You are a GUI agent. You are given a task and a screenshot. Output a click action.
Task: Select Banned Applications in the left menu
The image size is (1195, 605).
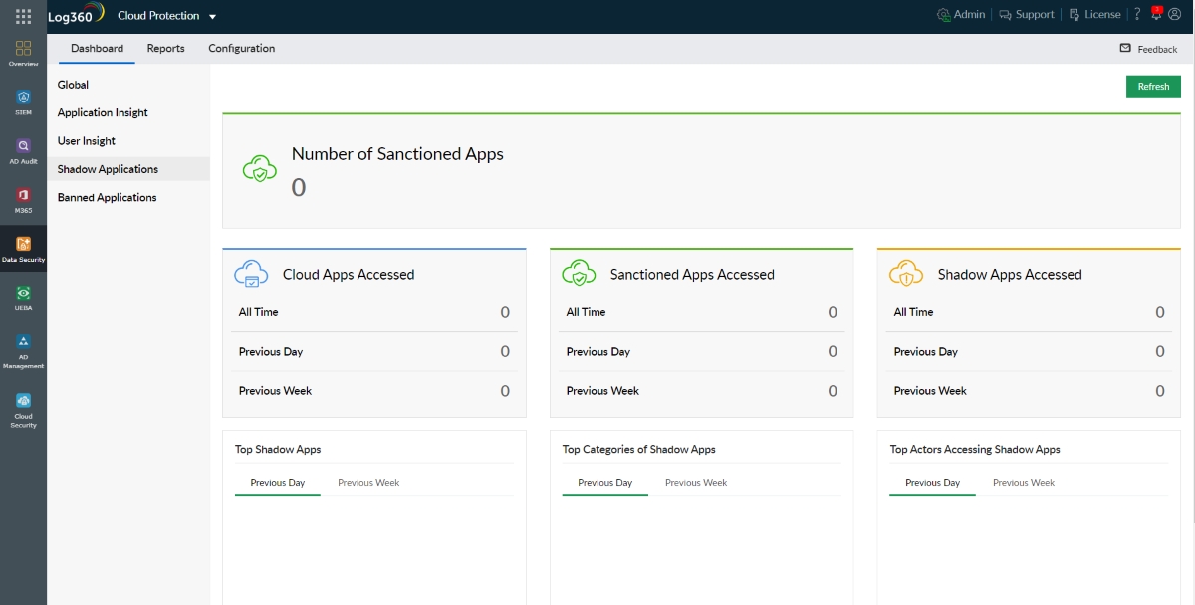[x=107, y=198]
